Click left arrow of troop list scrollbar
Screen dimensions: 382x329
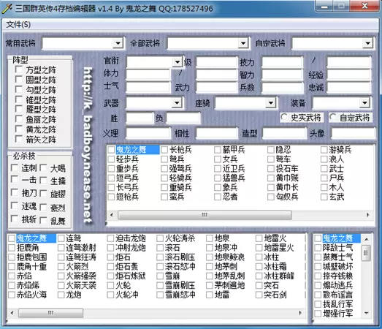112,215
